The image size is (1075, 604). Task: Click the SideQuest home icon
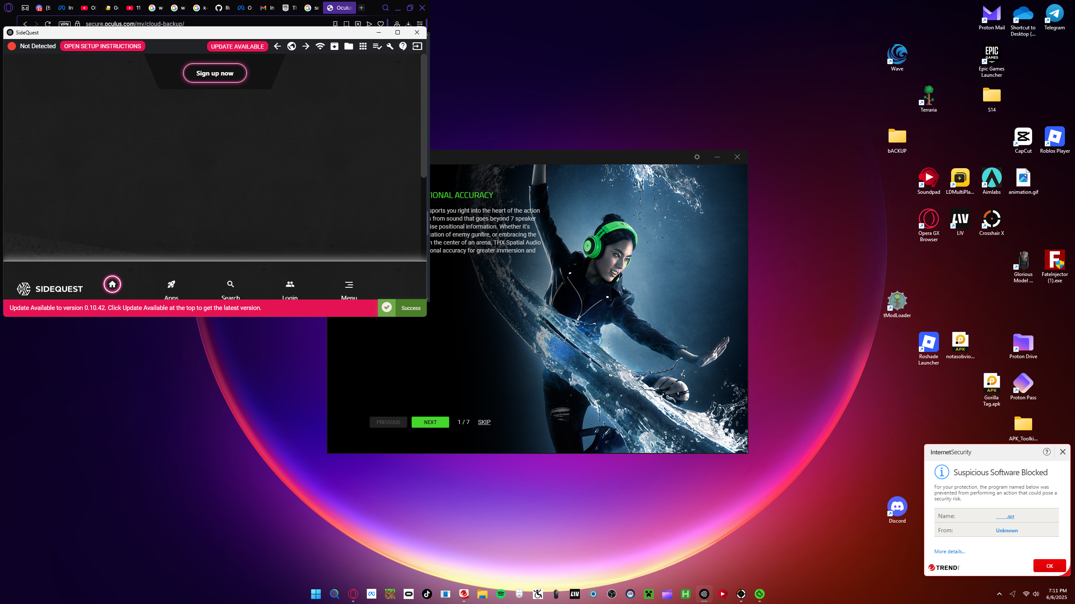click(x=112, y=284)
